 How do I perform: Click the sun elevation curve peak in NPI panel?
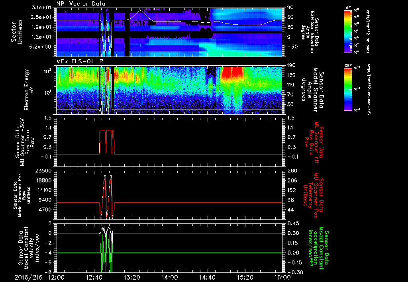[x=141, y=11]
